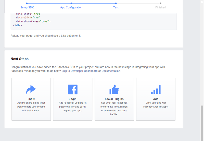Click 'Add Facebook Login to let' description
204x141 pixels.
tap(73, 107)
